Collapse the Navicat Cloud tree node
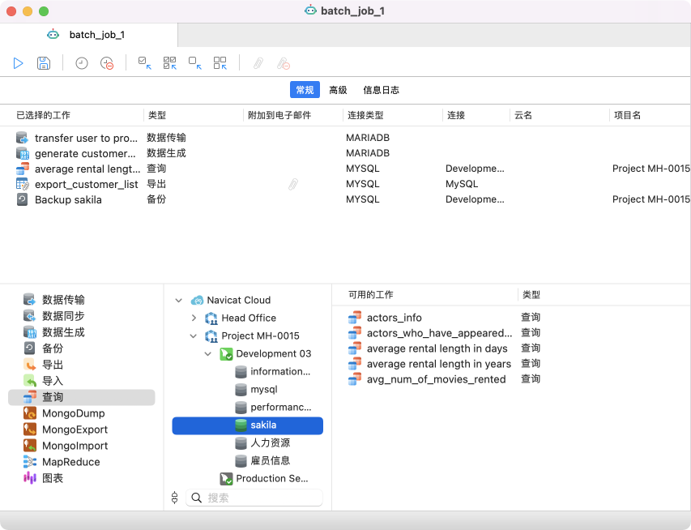 point(178,301)
